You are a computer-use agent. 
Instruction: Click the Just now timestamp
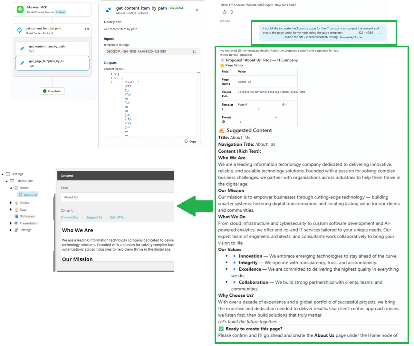click(x=225, y=21)
